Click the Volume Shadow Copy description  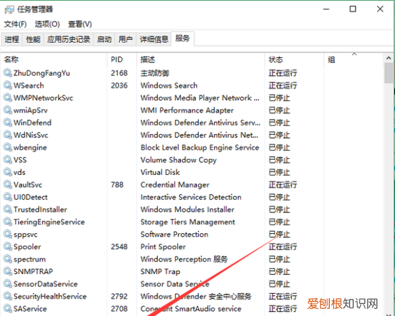(x=178, y=160)
